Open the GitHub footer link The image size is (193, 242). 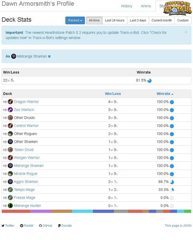coord(46,226)
